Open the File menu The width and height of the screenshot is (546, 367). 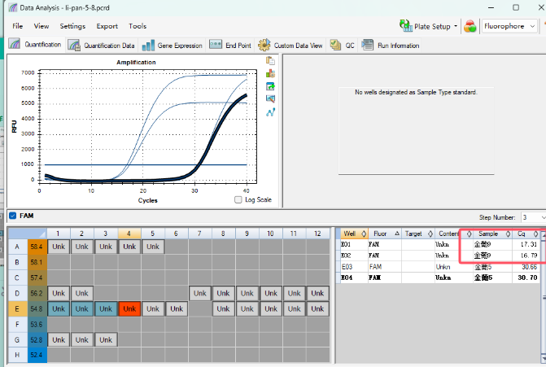tap(17, 26)
